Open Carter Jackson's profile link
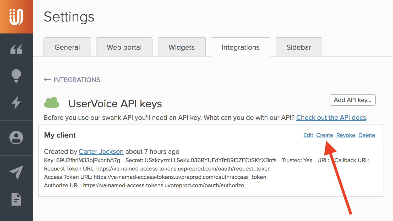The image size is (393, 221). [x=101, y=151]
